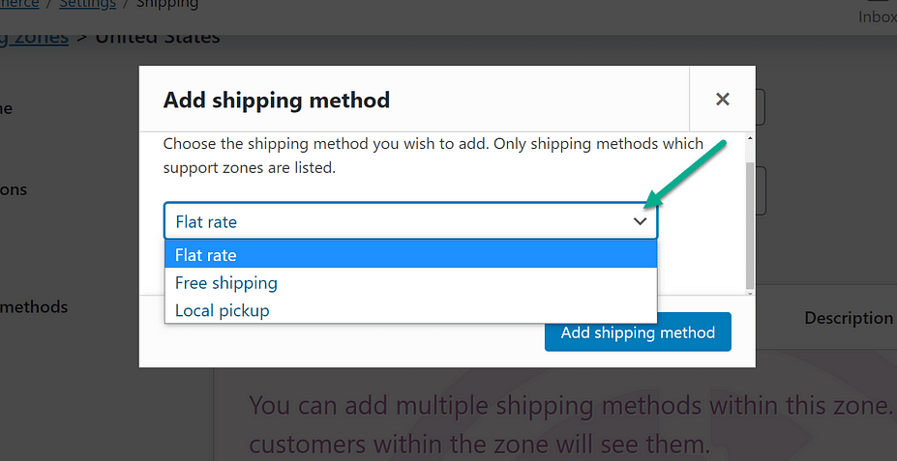Image resolution: width=897 pixels, height=461 pixels.
Task: Click the Shipping breadcrumb text
Action: tap(167, 4)
